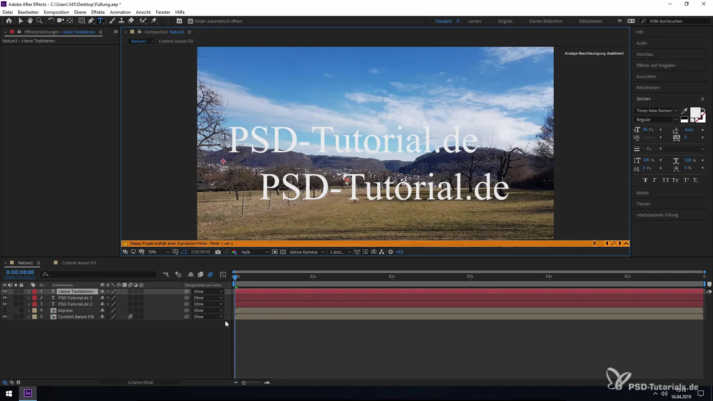Select the Clone Stamp tool
Viewport: 713px width, 401px height.
[121, 21]
